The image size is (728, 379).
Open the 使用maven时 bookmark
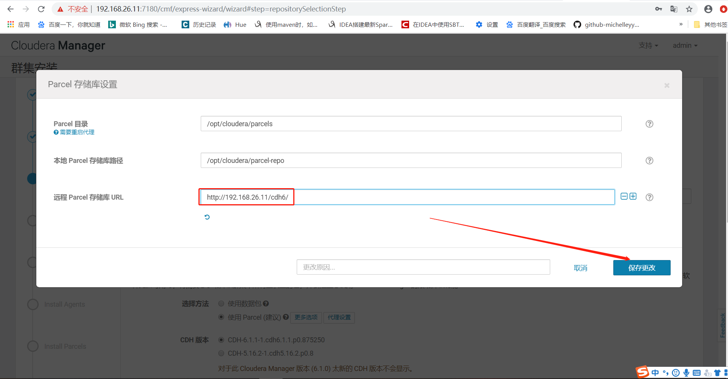(286, 24)
